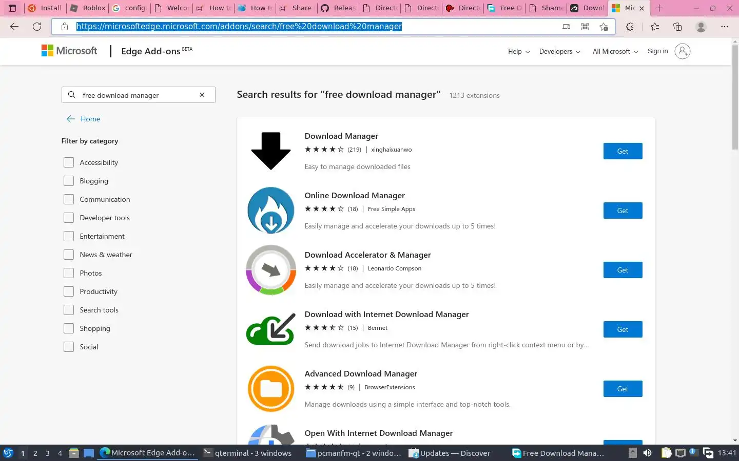
Task: Open Free Download Manager from taskbar
Action: (x=558, y=453)
